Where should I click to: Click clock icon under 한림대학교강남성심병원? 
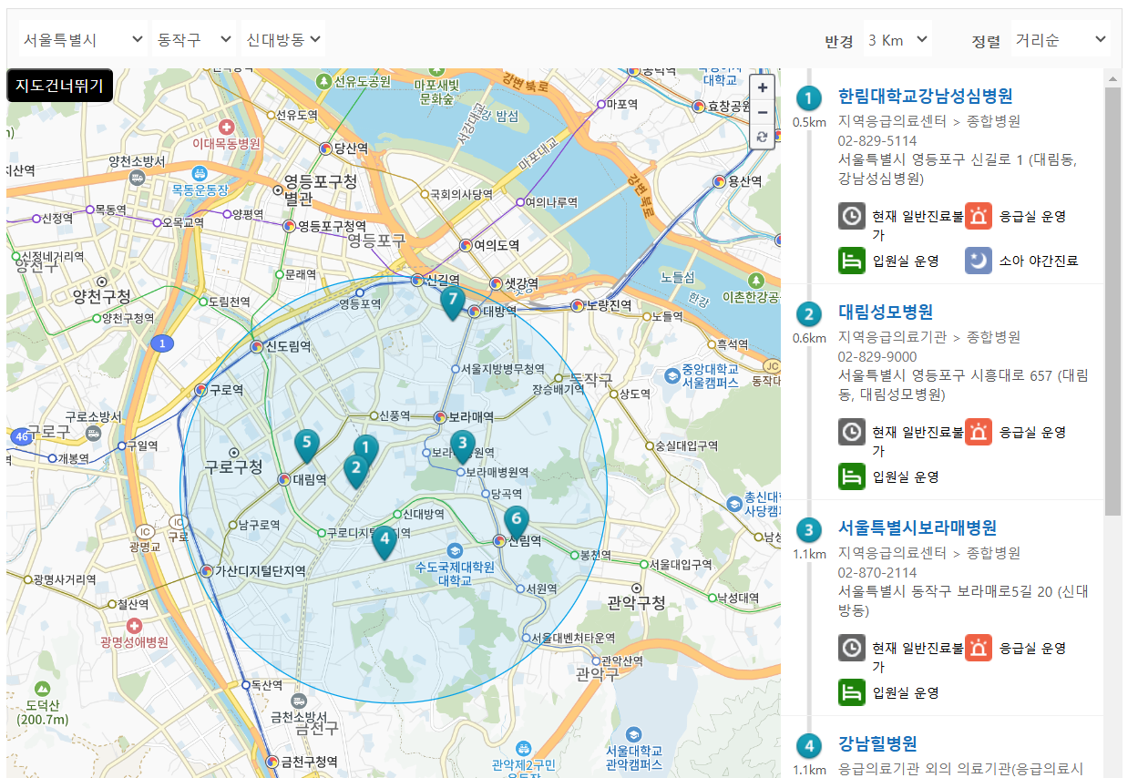pos(852,217)
